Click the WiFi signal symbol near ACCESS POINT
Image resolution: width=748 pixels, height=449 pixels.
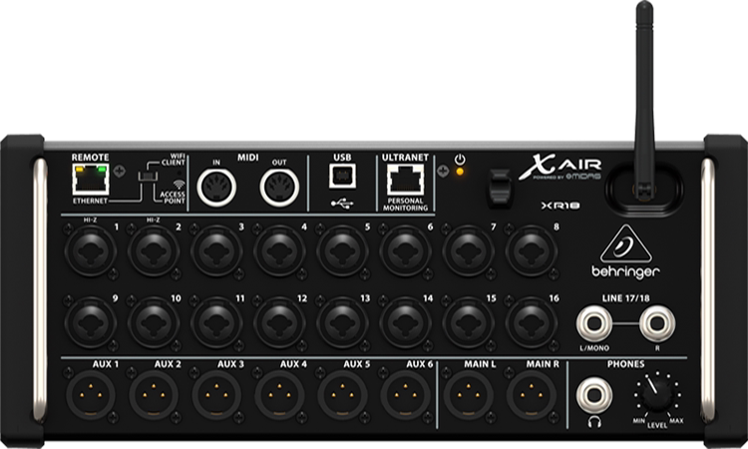click(x=179, y=185)
